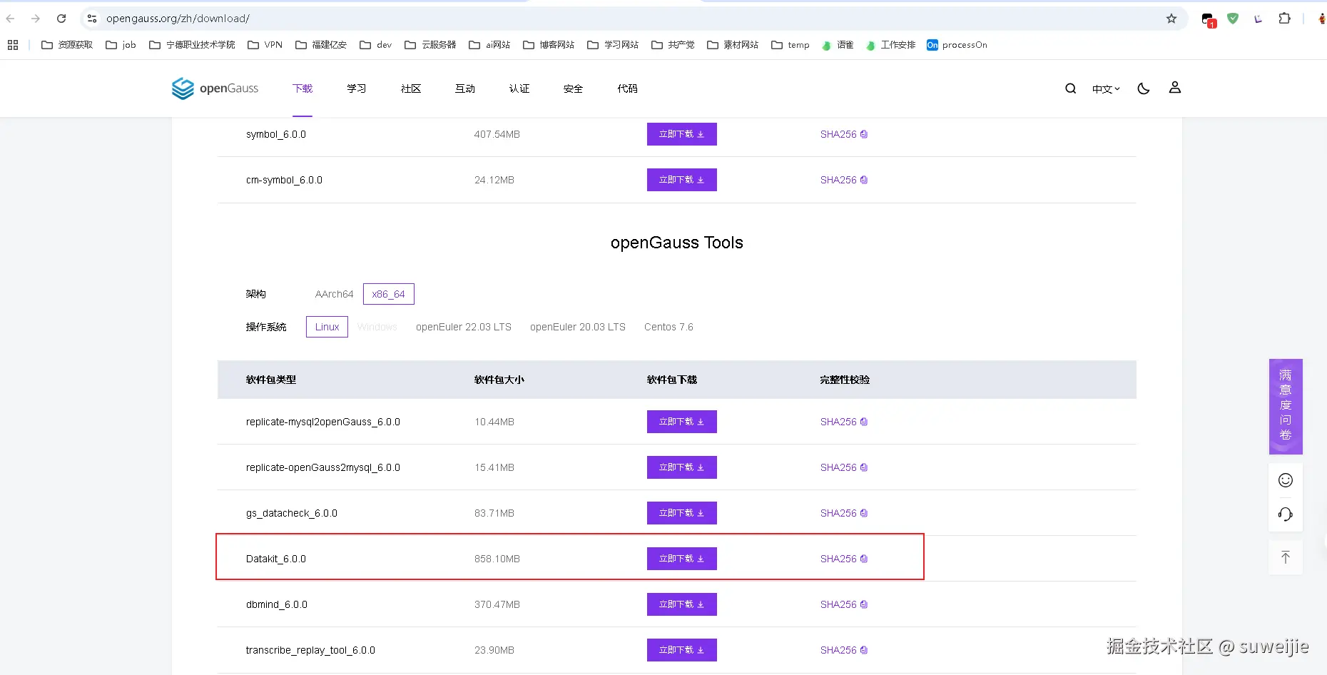Open the 中文 language dropdown

tap(1106, 88)
